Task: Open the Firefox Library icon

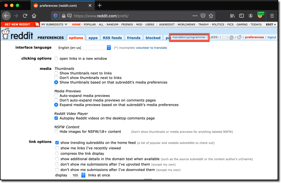Action: pos(232,16)
